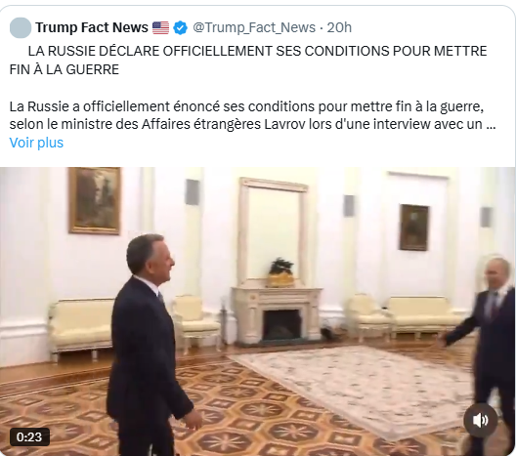Click the cream sofa on the left
This screenshot has height=456, width=516.
coord(82,327)
